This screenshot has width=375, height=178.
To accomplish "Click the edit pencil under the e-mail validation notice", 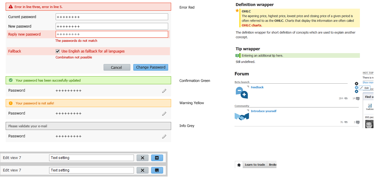I will tap(164, 136).
